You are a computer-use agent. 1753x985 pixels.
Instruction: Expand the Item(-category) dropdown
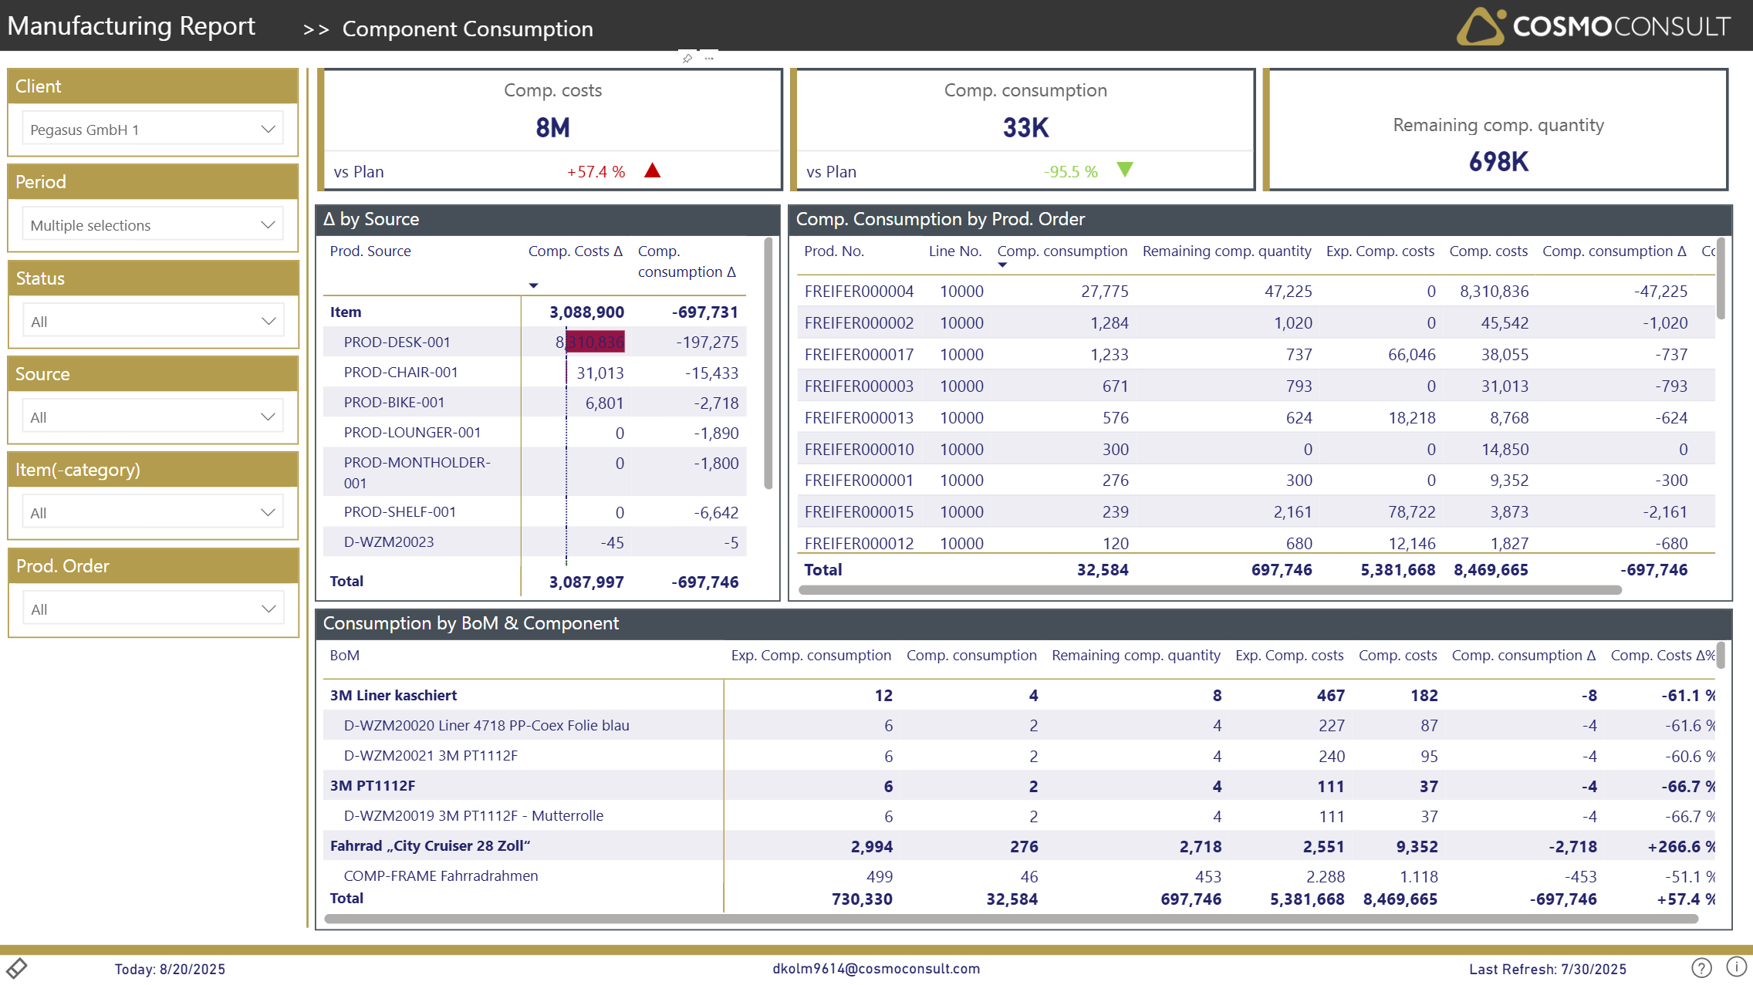153,512
